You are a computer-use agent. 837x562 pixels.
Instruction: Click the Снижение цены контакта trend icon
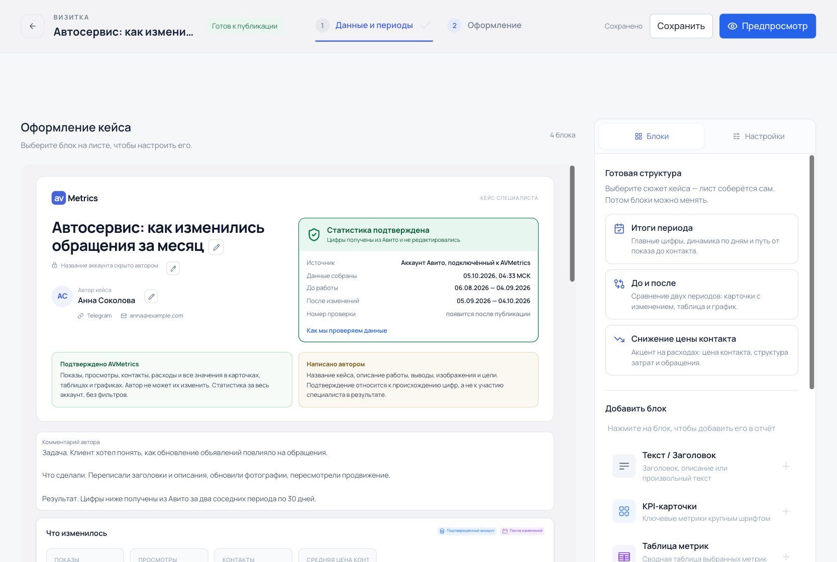[x=619, y=339]
